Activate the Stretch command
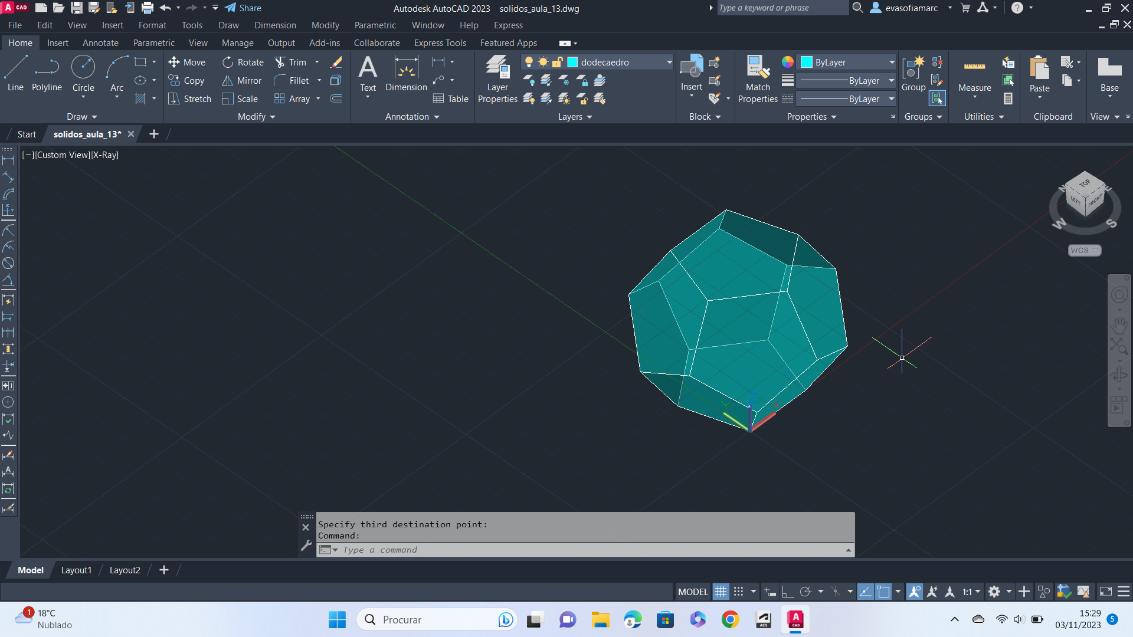The width and height of the screenshot is (1133, 637). click(x=189, y=98)
